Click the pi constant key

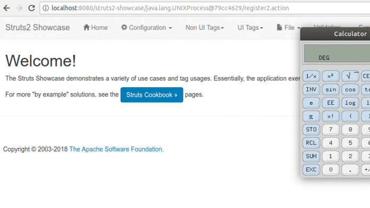(311, 117)
